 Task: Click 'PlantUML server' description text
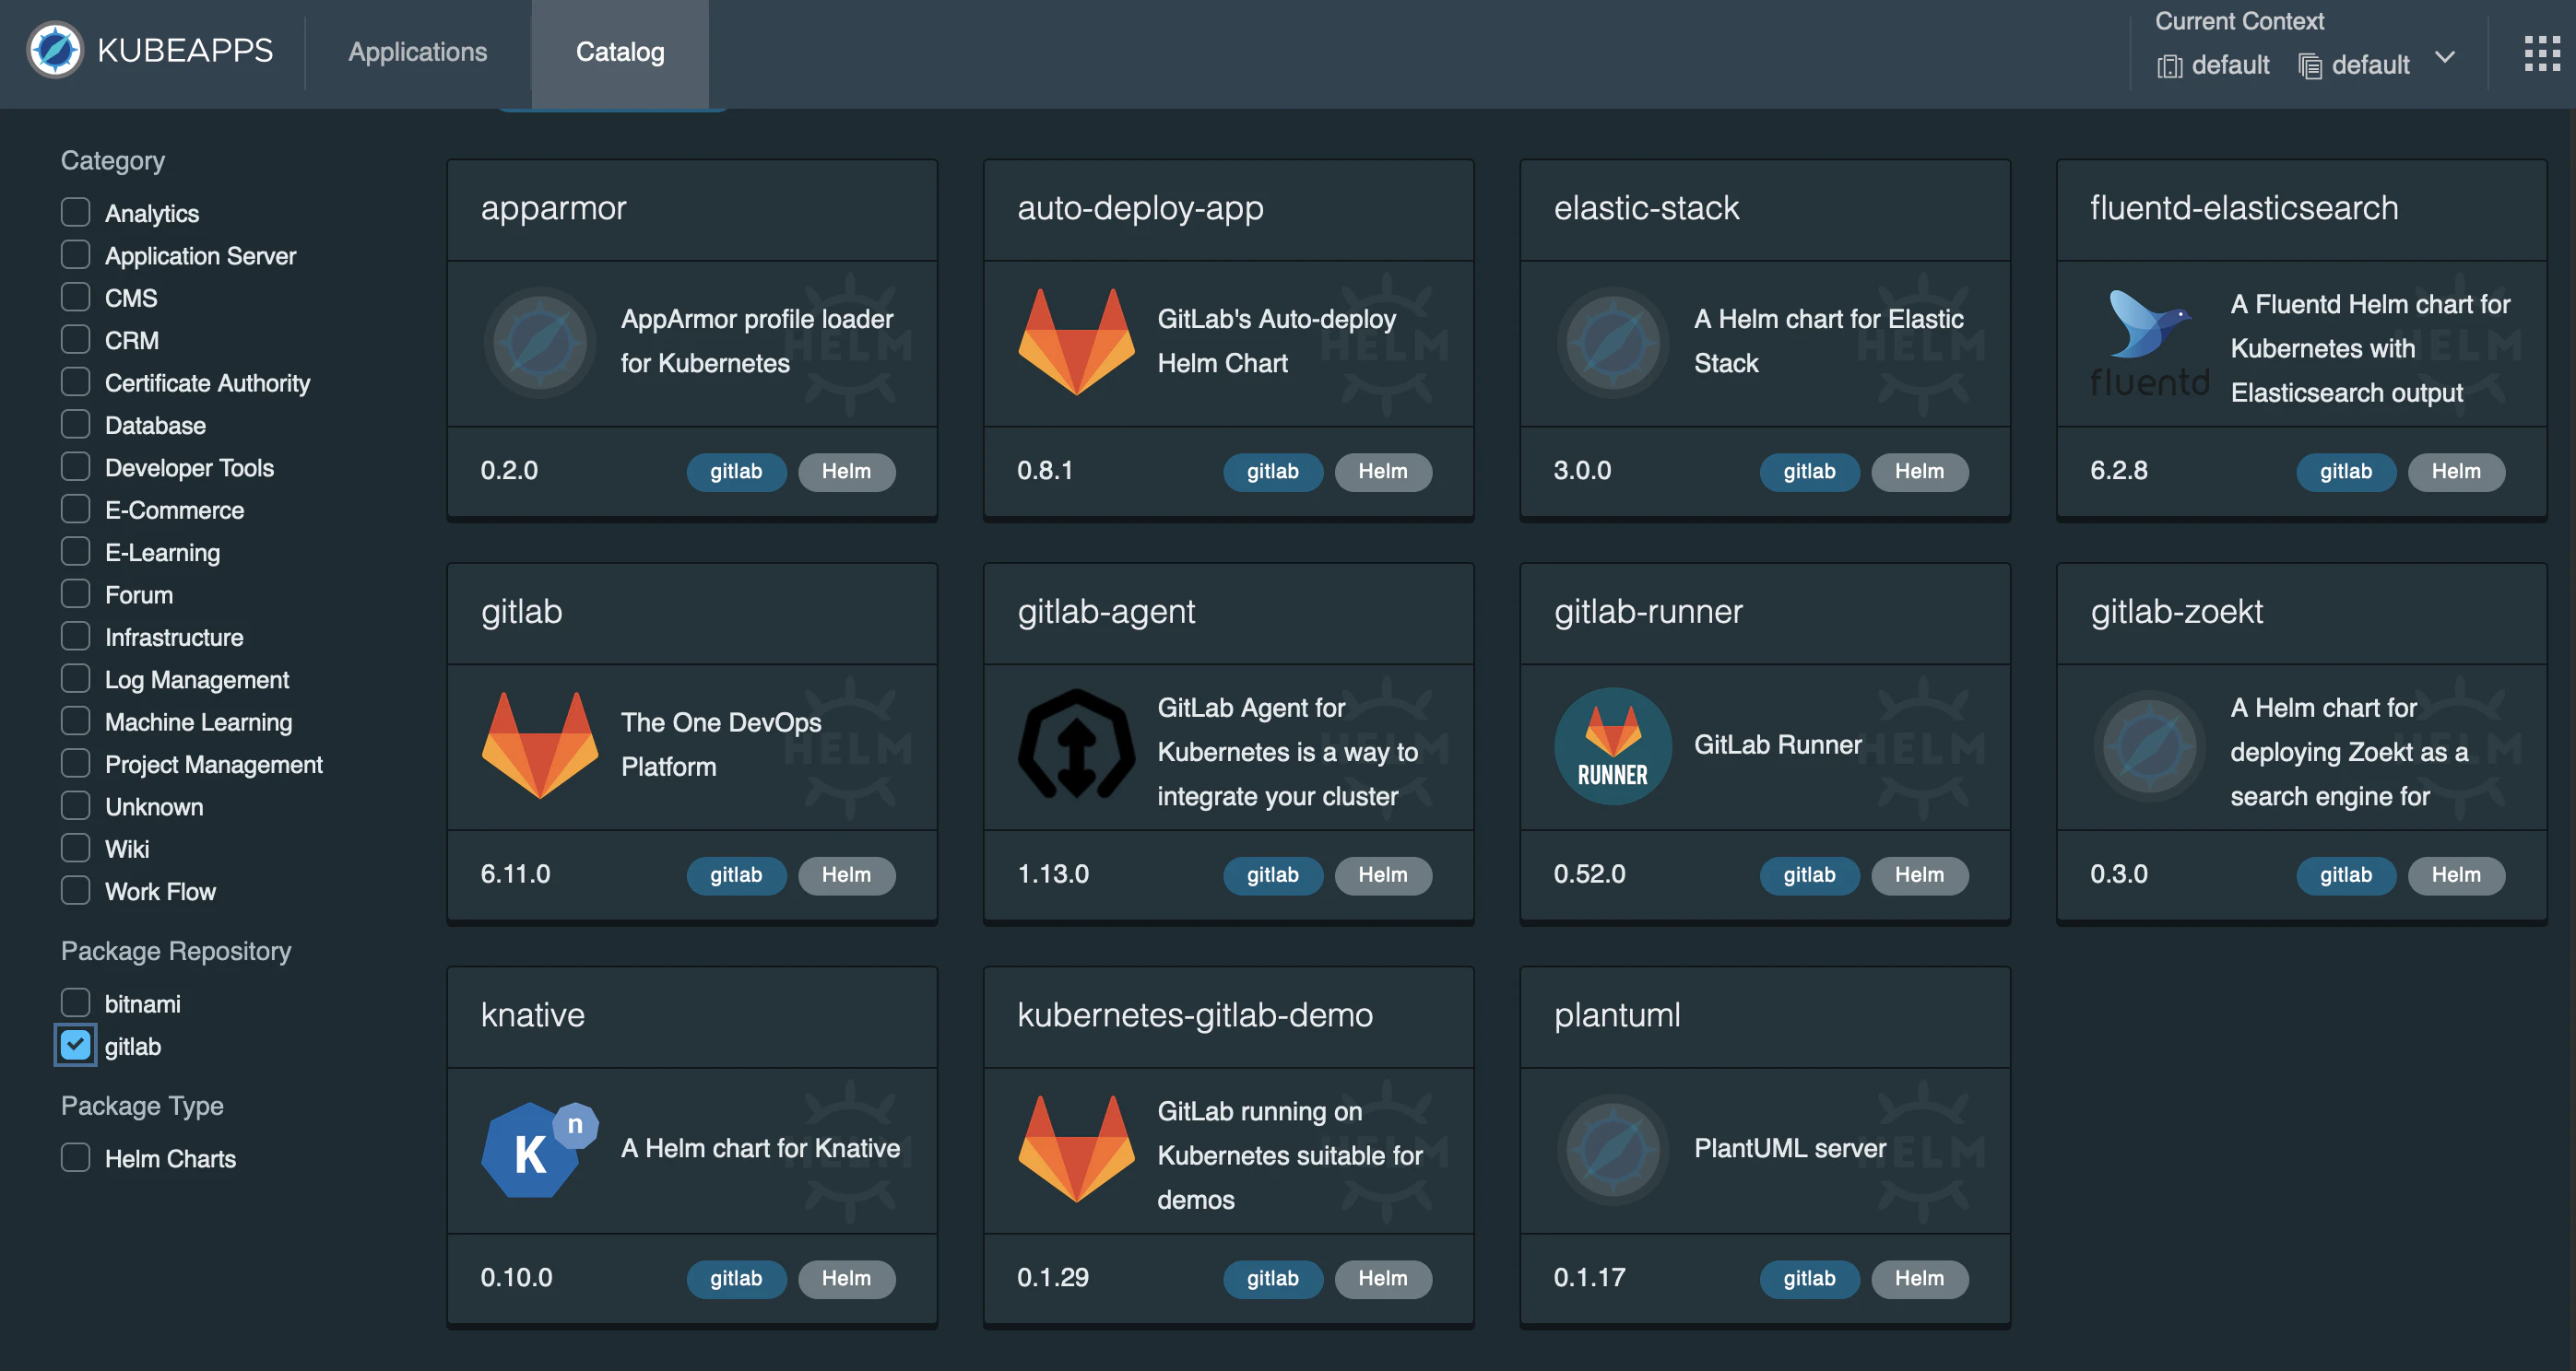coord(1789,1149)
